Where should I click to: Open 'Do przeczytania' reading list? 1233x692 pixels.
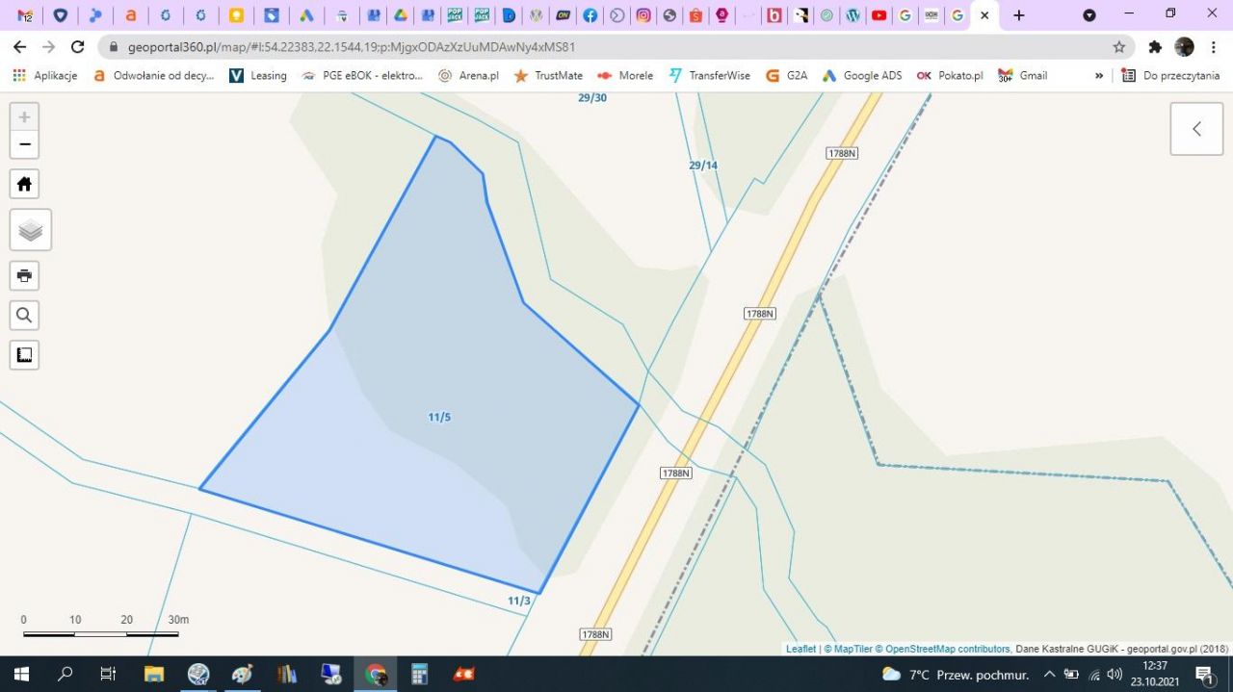coord(1171,75)
